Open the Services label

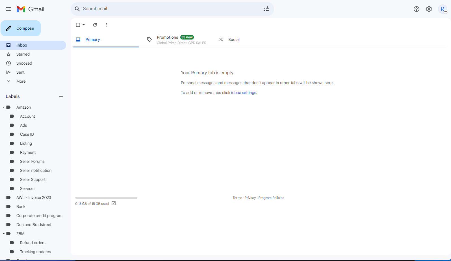pos(28,188)
